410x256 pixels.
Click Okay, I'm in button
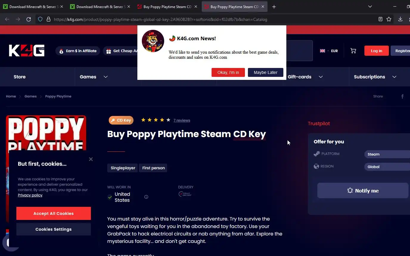(x=228, y=72)
